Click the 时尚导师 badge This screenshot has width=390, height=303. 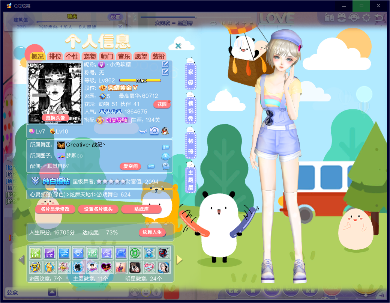113,120
